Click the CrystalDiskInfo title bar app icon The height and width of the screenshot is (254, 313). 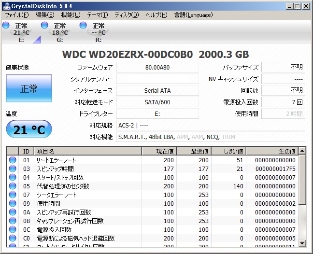[6, 6]
